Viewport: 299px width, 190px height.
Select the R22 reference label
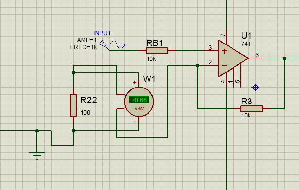(x=88, y=100)
